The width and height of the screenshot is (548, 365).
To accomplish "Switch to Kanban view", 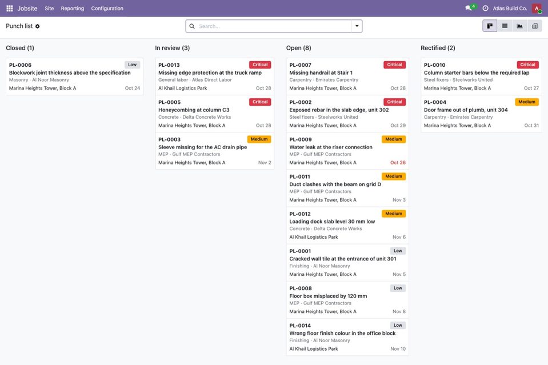I will pos(490,26).
